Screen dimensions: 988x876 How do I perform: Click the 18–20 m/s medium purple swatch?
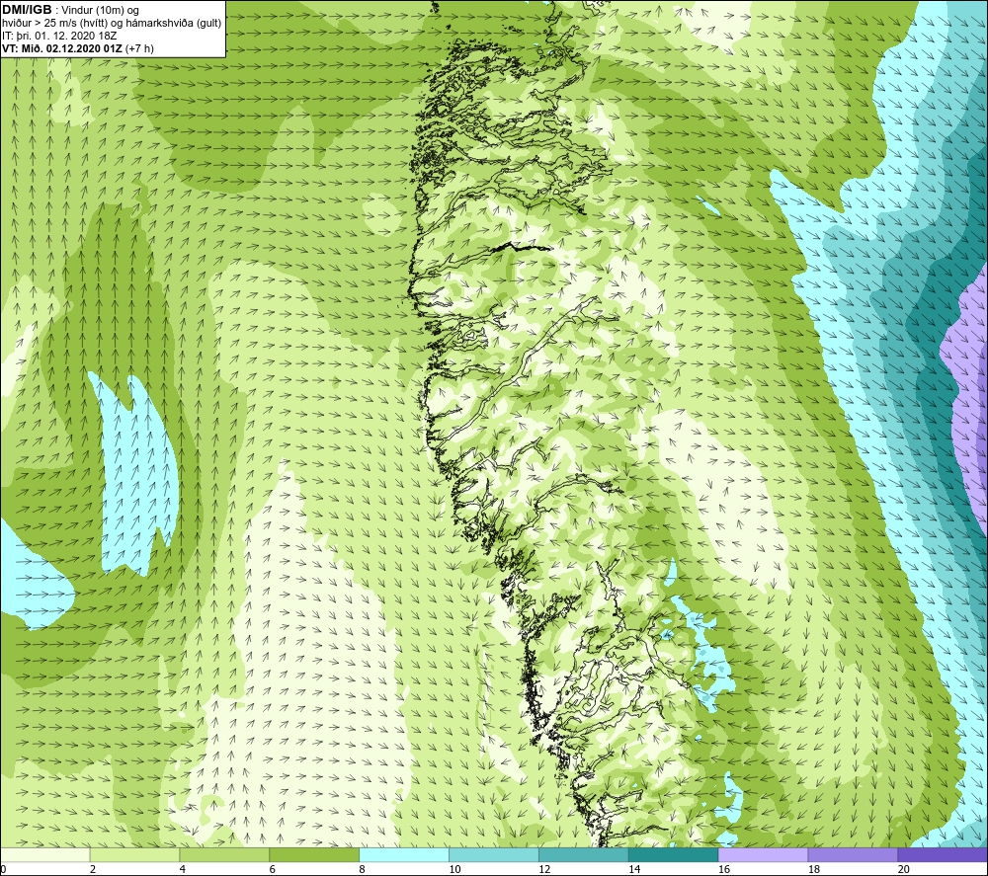(854, 854)
